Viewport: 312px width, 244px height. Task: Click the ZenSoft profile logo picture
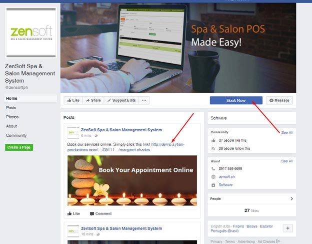point(31,33)
